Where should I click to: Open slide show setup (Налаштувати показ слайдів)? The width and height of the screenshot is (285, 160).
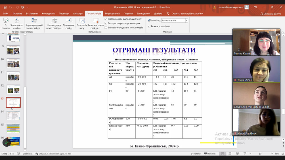(x=54, y=23)
